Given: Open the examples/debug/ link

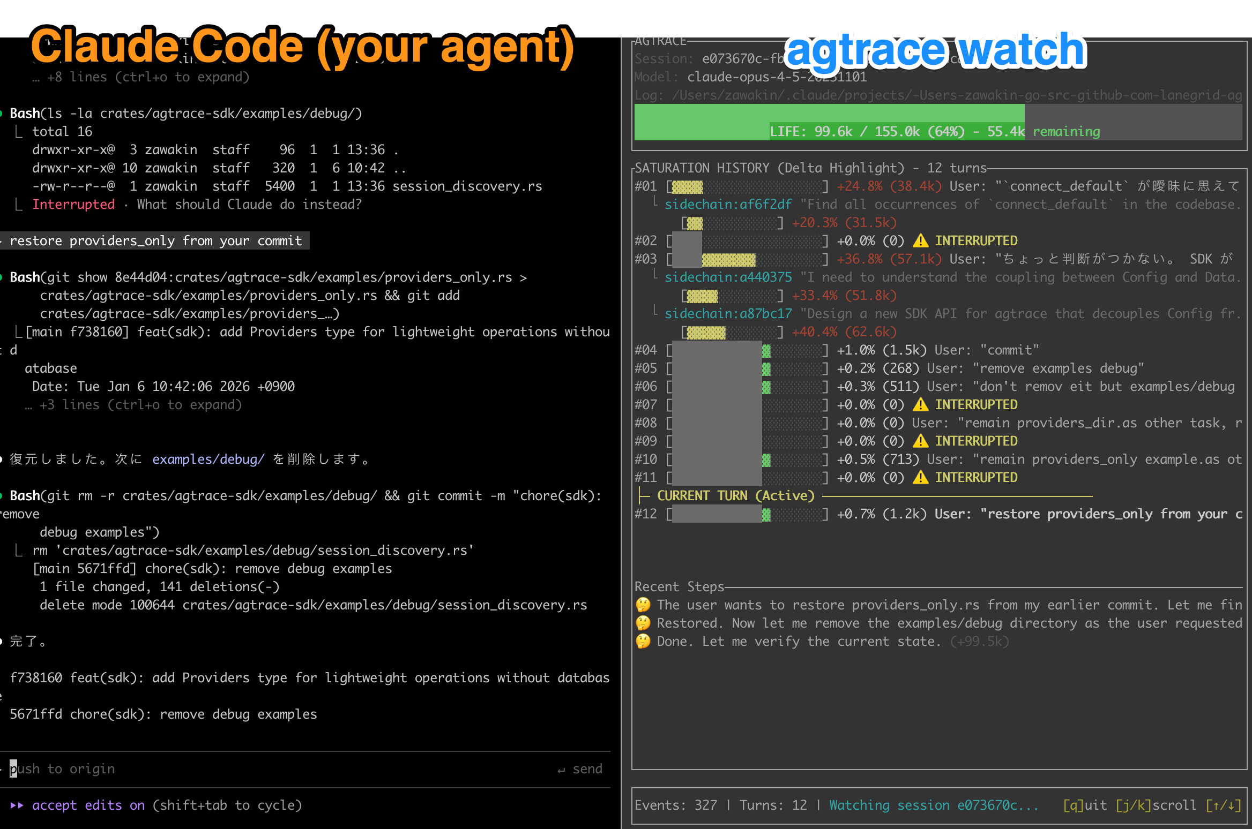Looking at the screenshot, I should pyautogui.click(x=208, y=459).
